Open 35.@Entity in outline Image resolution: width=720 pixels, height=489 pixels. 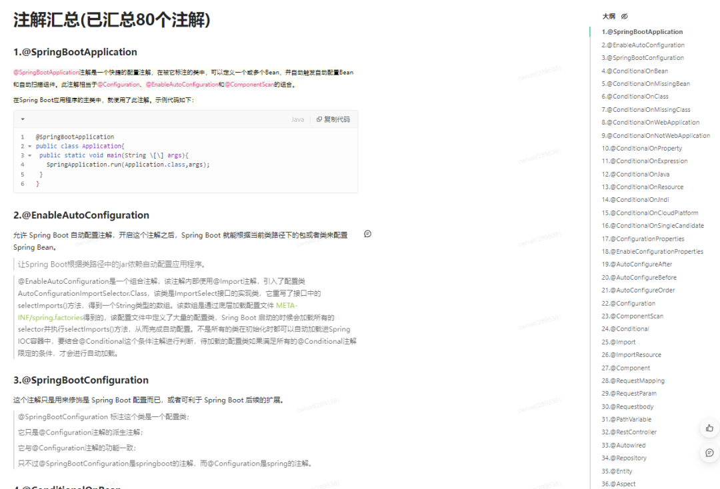[617, 471]
